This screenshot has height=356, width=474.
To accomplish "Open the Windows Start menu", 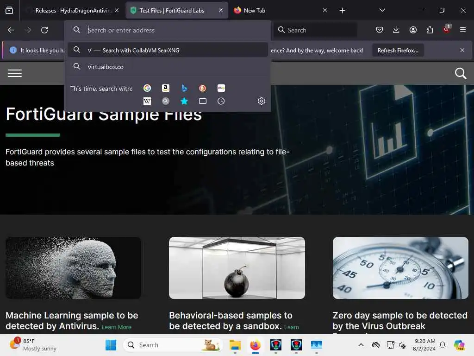I will [111, 345].
